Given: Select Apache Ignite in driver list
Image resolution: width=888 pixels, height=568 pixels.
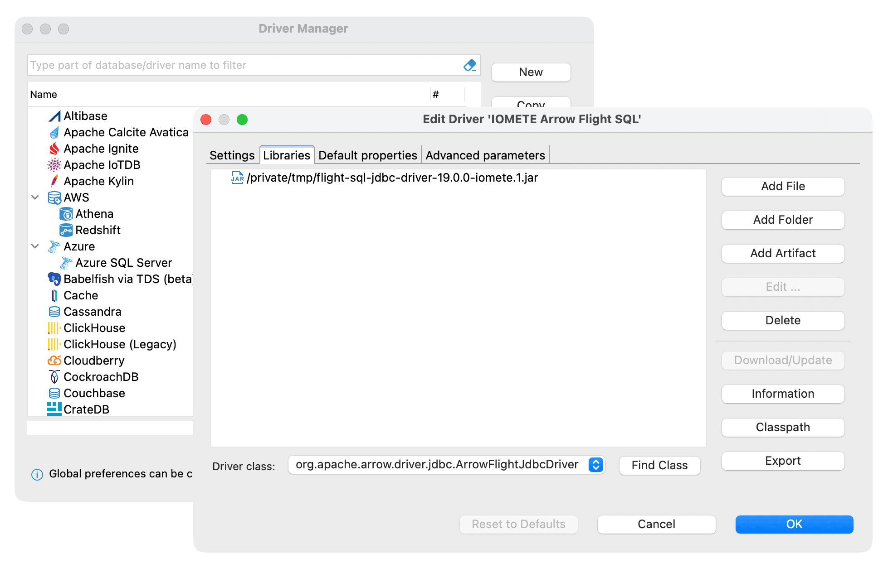Looking at the screenshot, I should point(101,149).
